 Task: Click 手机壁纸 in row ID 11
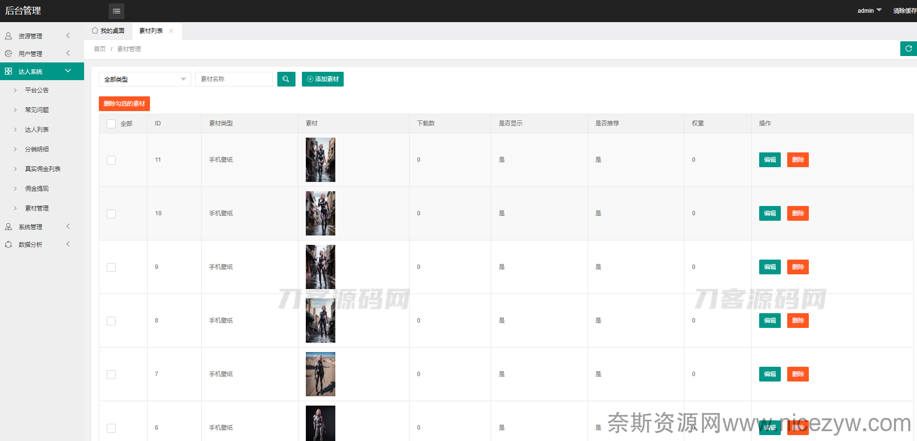click(x=221, y=160)
